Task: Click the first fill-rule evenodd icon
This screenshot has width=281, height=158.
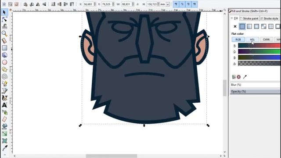Action: 234,77
